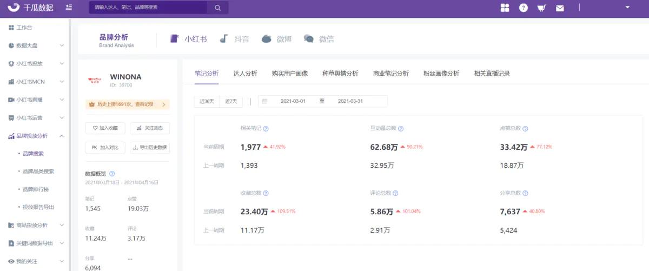Viewport: 649px width, 271px height.
Task: Click the 7,637 shares total value
Action: coord(511,211)
